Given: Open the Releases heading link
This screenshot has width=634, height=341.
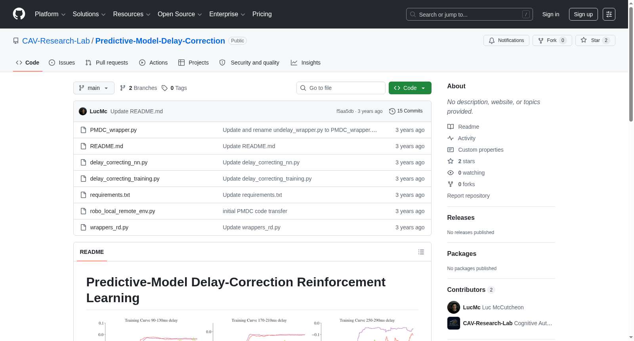Looking at the screenshot, I should click(x=461, y=217).
